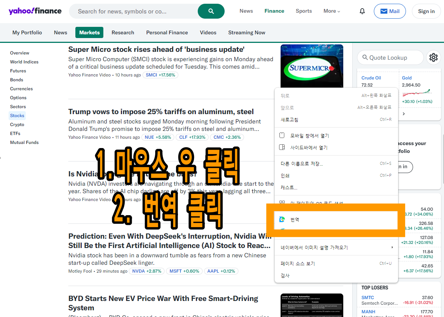This screenshot has width=444, height=317.
Task: Select Stocks in sidebar
Action: (x=17, y=116)
